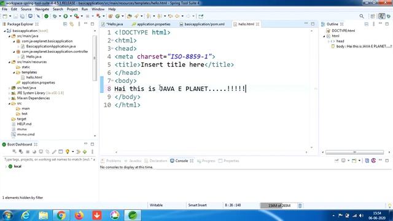Collapse all in Package Explorer
This screenshot has width=393, height=221.
pos(65,24)
